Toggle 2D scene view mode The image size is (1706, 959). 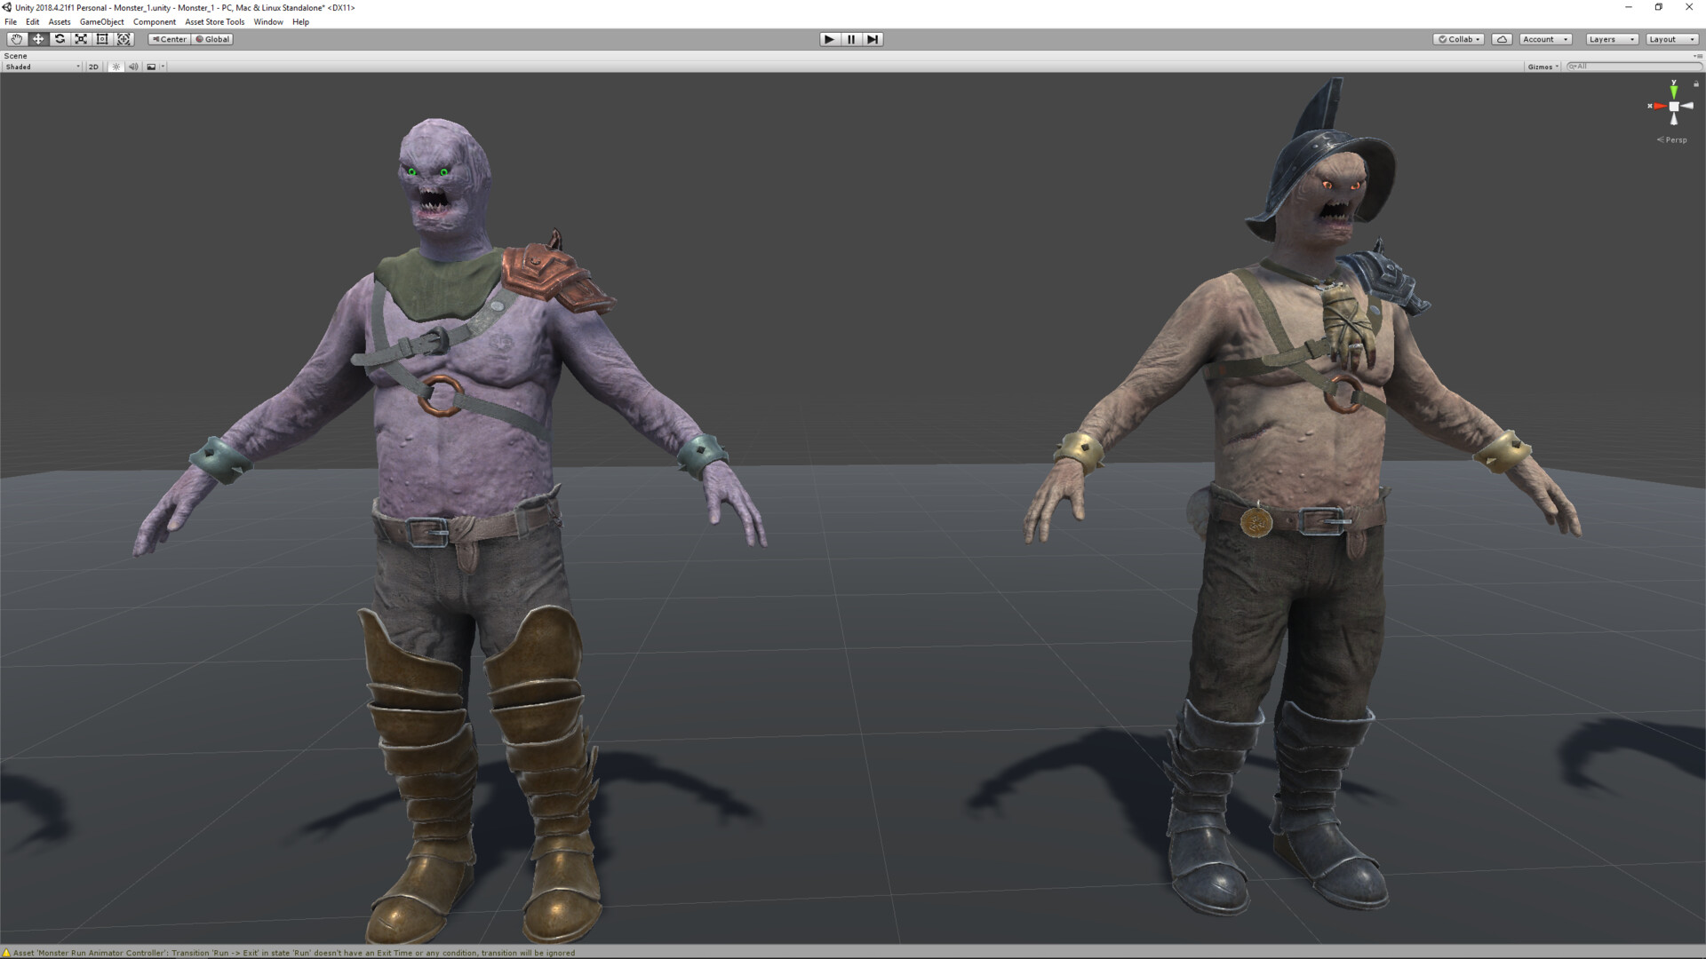pyautogui.click(x=93, y=67)
